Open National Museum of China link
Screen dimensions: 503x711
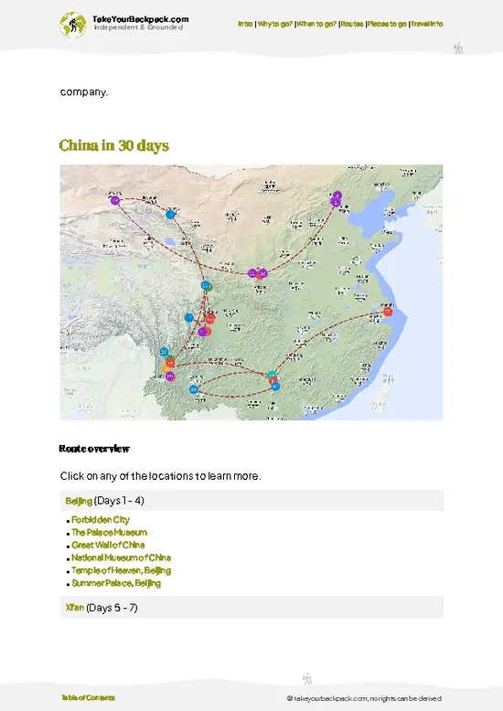pyautogui.click(x=122, y=557)
